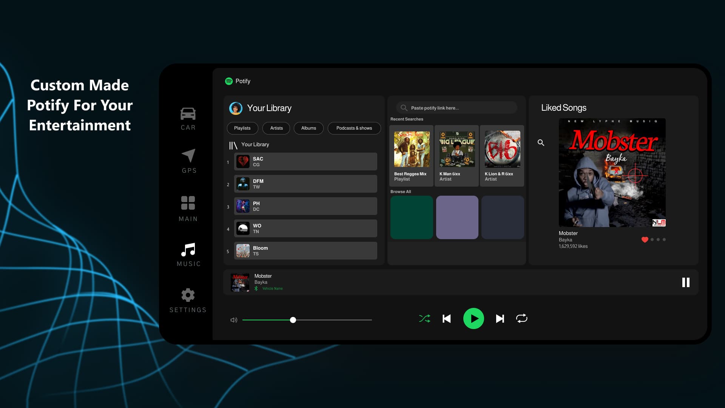Click the Potify logo icon
This screenshot has height=408, width=725.
click(229, 81)
